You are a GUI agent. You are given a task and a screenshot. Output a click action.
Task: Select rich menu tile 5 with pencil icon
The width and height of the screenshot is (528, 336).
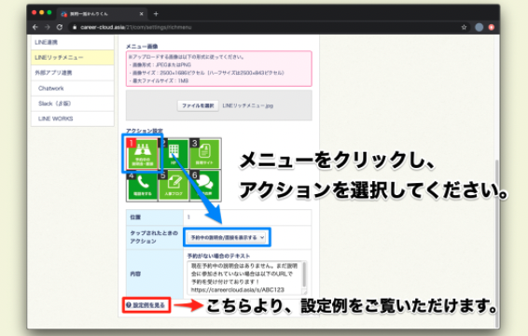click(174, 186)
